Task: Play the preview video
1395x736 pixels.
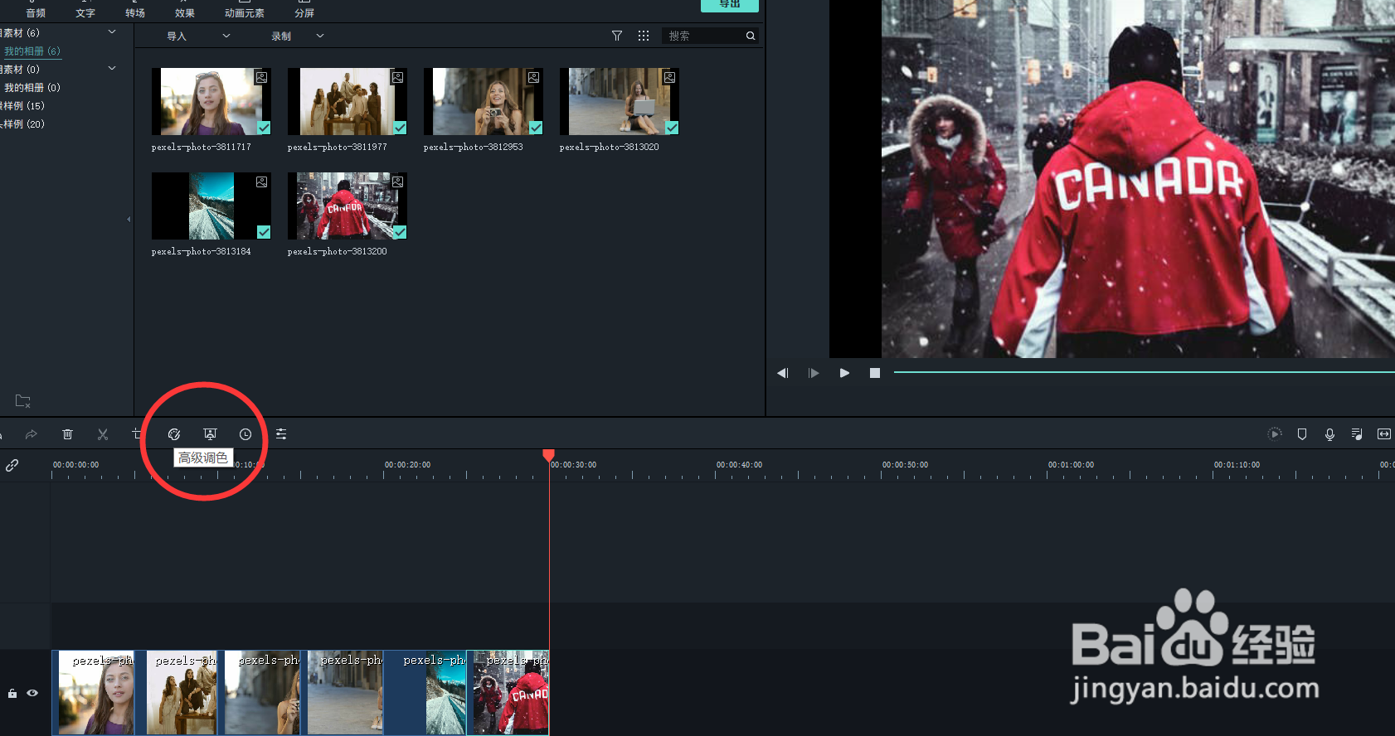Action: (844, 373)
